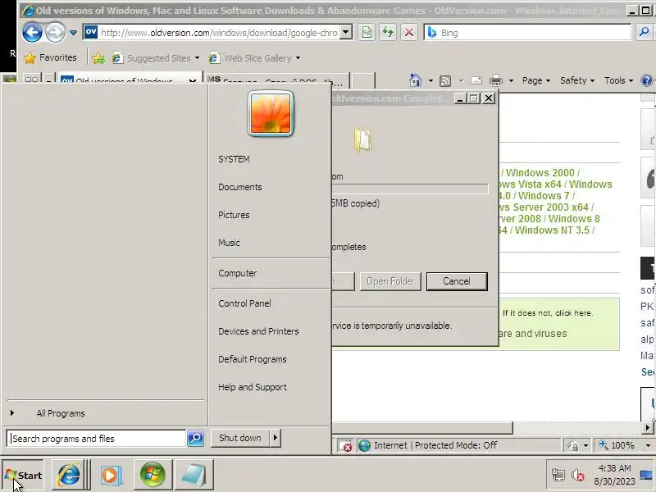The height and width of the screenshot is (492, 656).
Task: Click Search programs and files box
Action: click(96, 439)
